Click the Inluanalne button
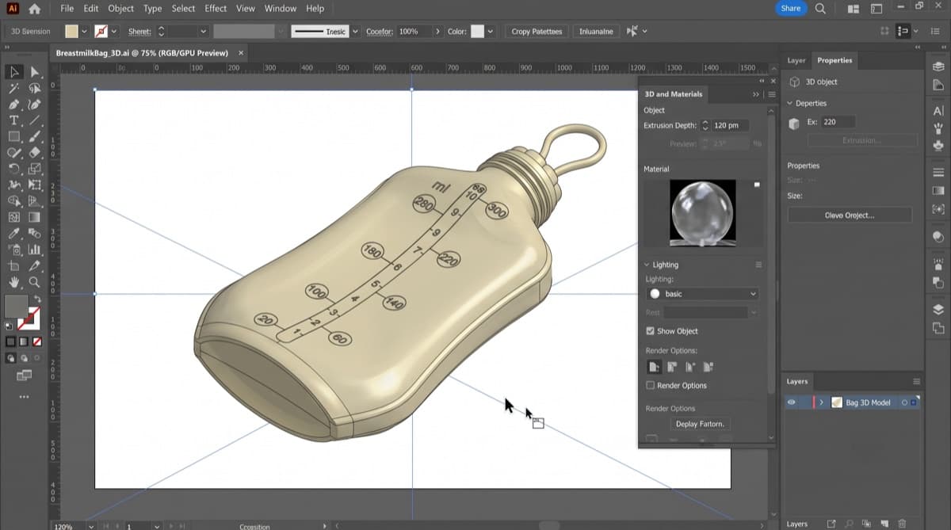 pyautogui.click(x=596, y=32)
